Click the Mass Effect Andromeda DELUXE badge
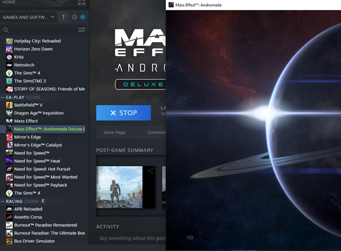341x251 pixels. (140, 85)
